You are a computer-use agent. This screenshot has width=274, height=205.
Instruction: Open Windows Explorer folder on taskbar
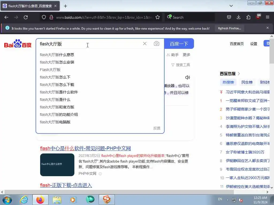coord(57,200)
